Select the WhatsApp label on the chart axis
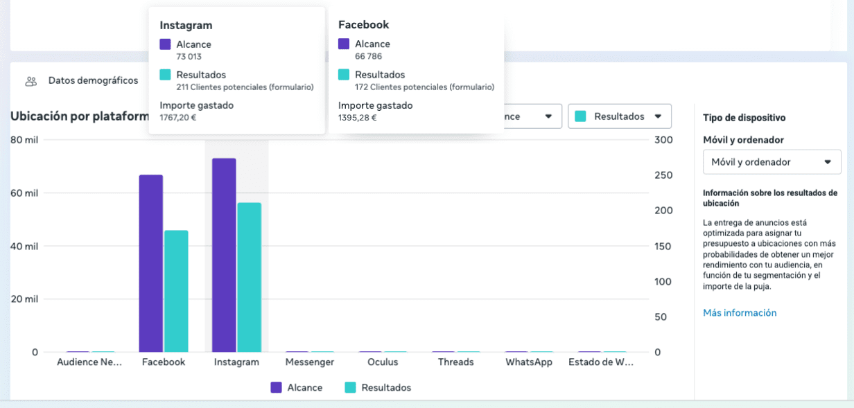The height and width of the screenshot is (408, 854). click(528, 362)
